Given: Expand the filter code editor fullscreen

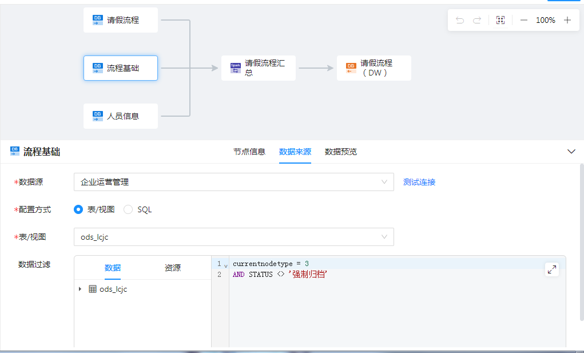Looking at the screenshot, I should pos(552,269).
